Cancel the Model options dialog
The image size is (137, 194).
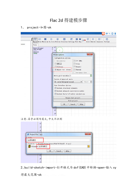coord(73,104)
